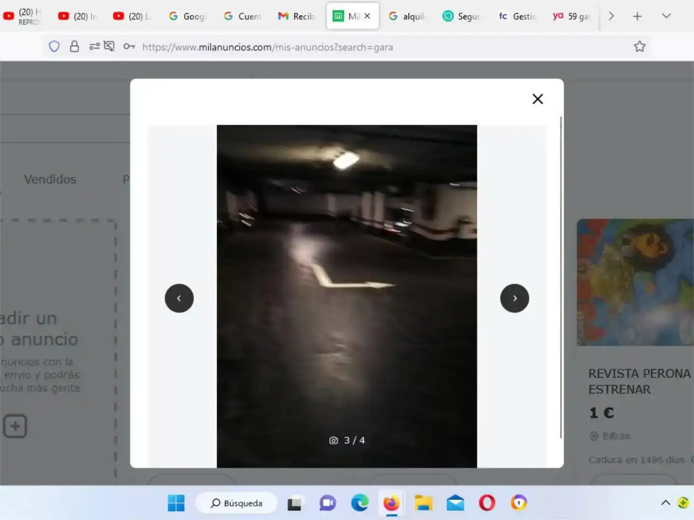Screen dimensions: 694x520
Task: Click the green-yellow system tray icon
Action: 683,503
